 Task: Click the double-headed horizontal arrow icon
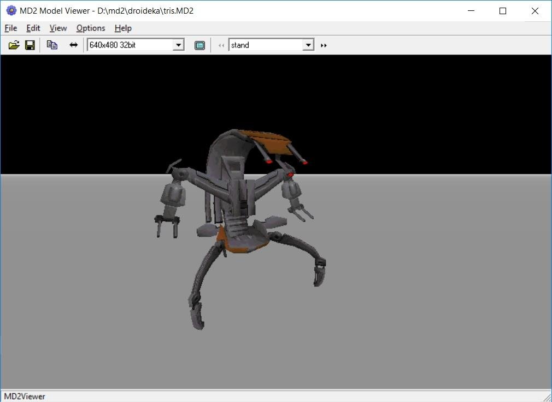[x=74, y=45]
